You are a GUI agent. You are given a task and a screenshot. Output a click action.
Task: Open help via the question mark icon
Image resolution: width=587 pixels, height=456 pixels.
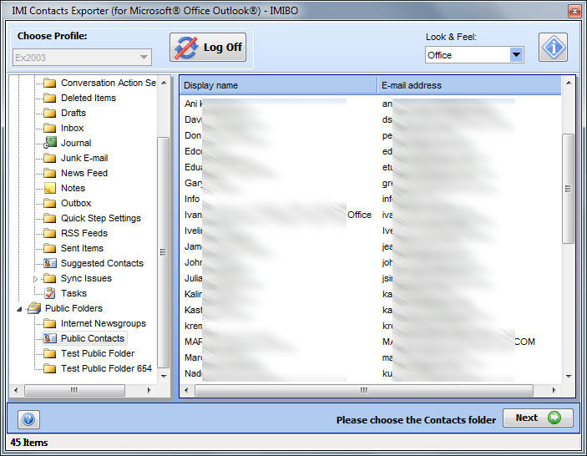[28, 419]
